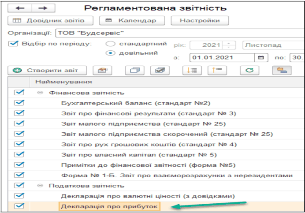The image size is (305, 213).
Task: Uncheck Звіт про фінансові результати checkbox
Action: [x=19, y=113]
